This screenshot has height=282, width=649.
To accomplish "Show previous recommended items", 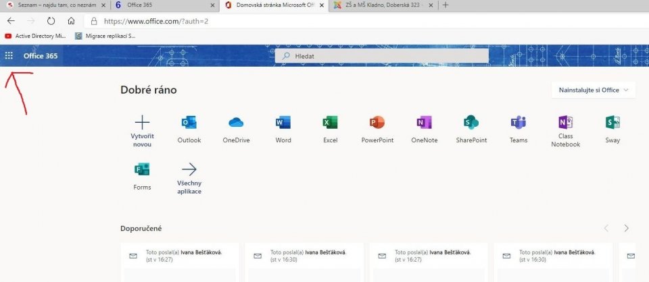I will coord(606,228).
